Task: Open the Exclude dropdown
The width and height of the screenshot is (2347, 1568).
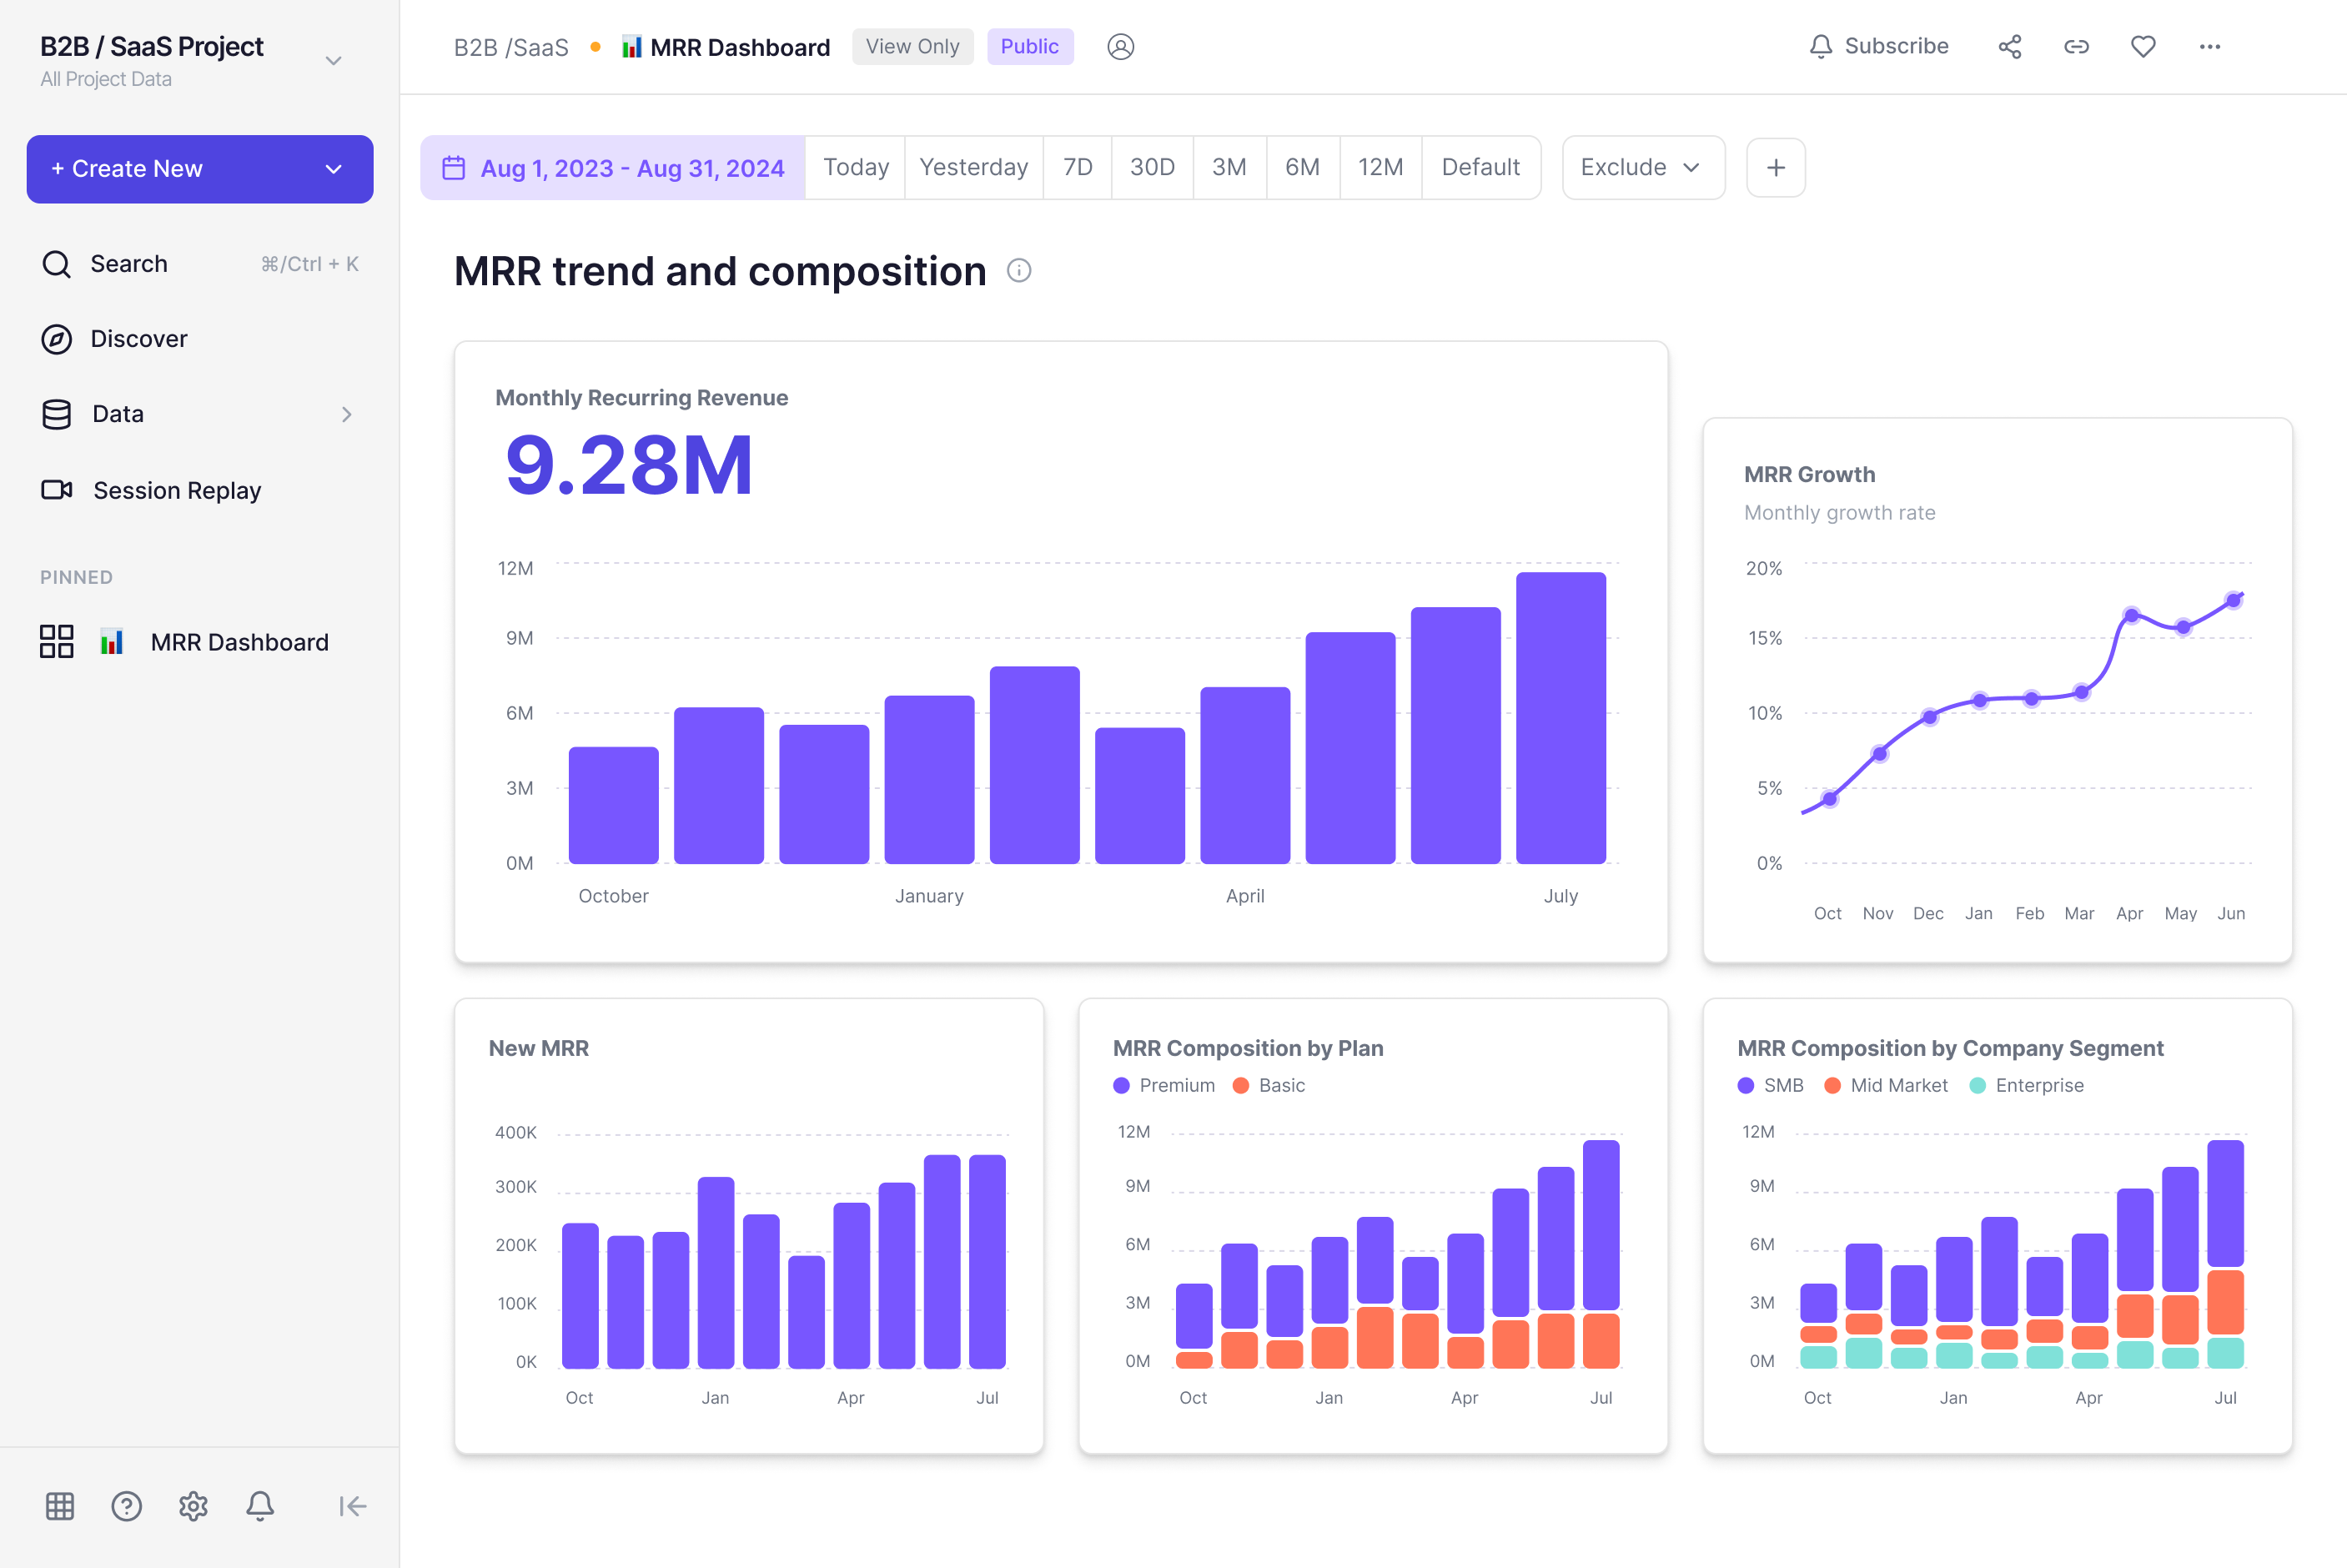Action: [x=1642, y=167]
